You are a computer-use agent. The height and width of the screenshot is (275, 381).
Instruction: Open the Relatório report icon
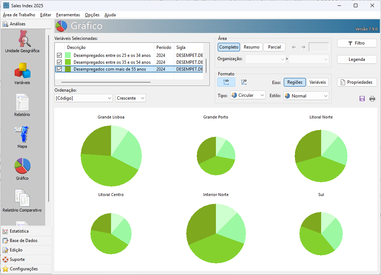point(22,103)
